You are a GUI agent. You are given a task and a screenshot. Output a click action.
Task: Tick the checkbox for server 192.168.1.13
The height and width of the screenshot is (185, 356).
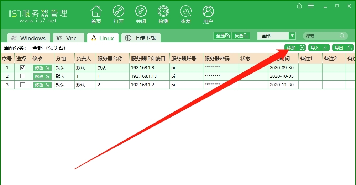[x=22, y=76]
